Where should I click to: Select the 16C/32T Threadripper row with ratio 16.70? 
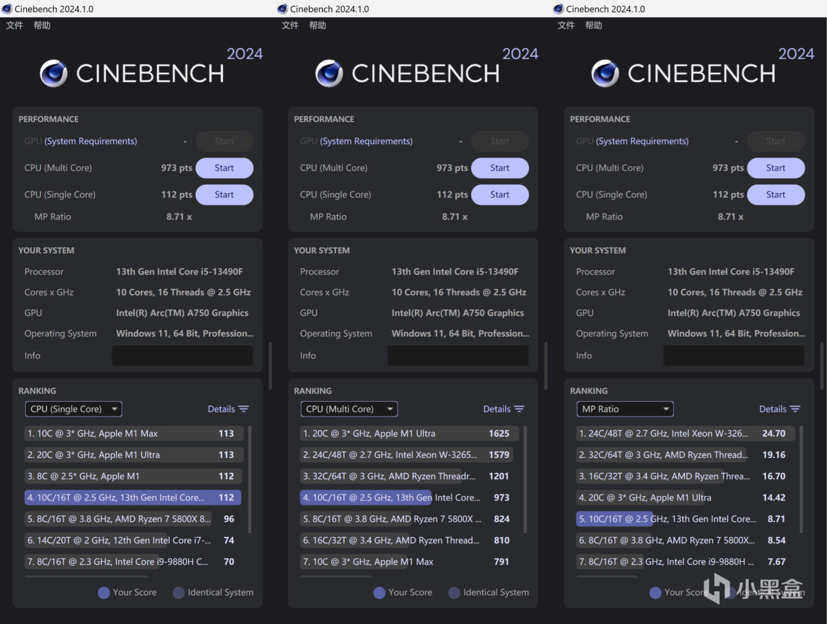pos(685,476)
